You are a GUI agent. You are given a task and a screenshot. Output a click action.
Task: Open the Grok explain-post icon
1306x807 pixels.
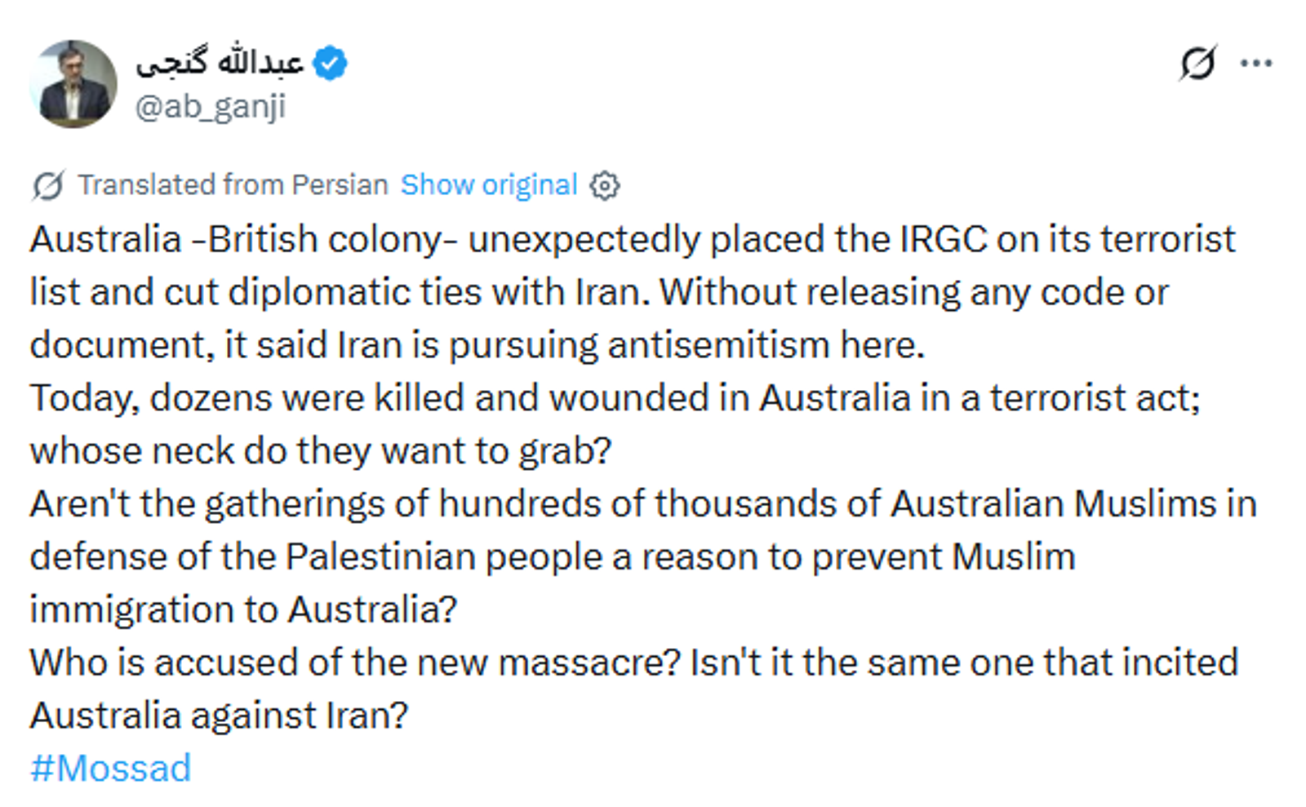(x=1197, y=63)
